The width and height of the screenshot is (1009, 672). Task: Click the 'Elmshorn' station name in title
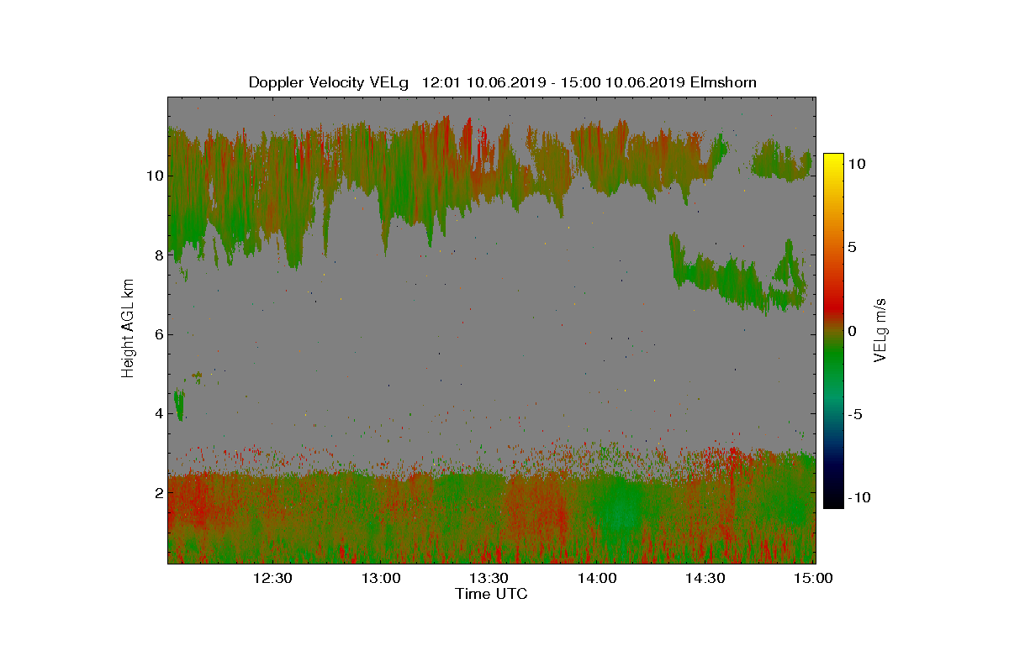pos(725,82)
